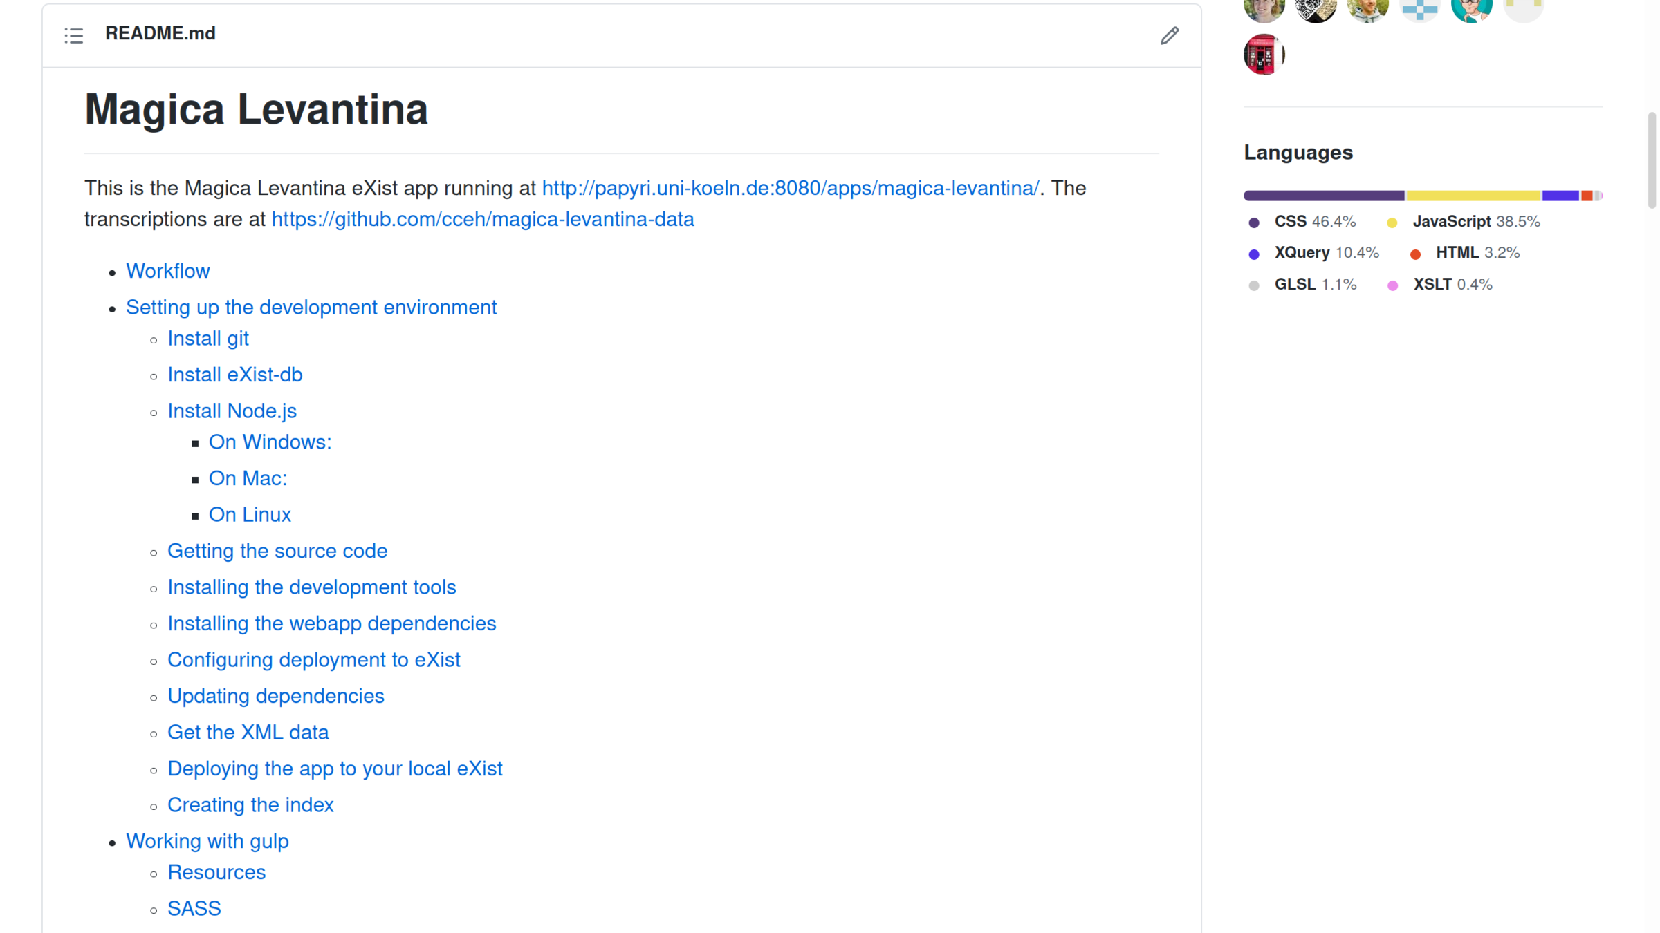Click the page vertical scrollbar
The height and width of the screenshot is (933, 1660).
click(1652, 160)
